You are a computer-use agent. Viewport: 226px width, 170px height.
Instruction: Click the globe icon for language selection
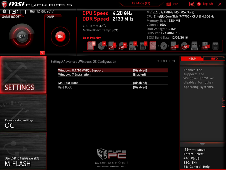pos(199,4)
